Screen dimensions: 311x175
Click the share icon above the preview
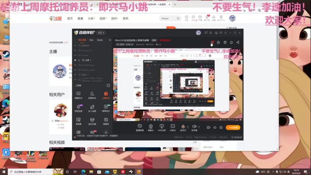[x=238, y=42]
